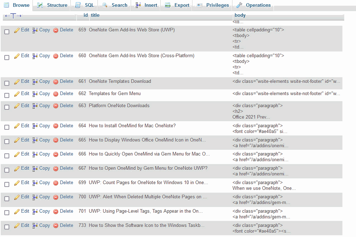Click pencil Edit icon for row 666
This screenshot has width=356, height=237.
pos(17,154)
